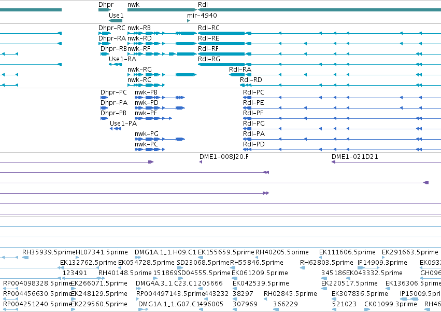Image resolution: width=441 pixels, height=312 pixels.
Task: Open the nwk-RF transcript label
Action: (x=139, y=49)
